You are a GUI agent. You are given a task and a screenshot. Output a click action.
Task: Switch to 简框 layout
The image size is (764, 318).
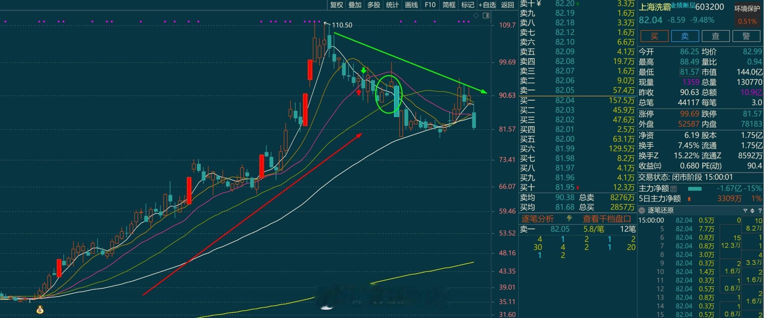click(x=449, y=5)
